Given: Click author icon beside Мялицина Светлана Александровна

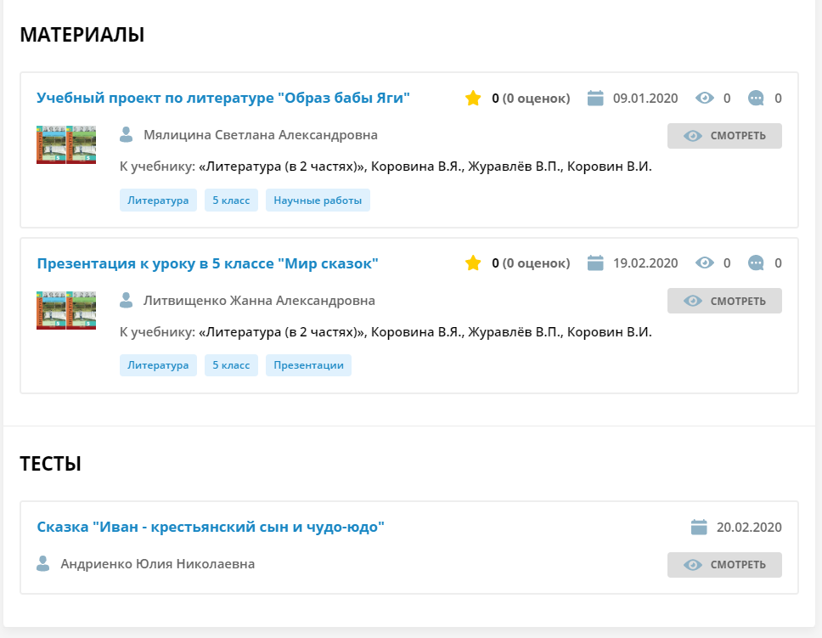Looking at the screenshot, I should (127, 135).
